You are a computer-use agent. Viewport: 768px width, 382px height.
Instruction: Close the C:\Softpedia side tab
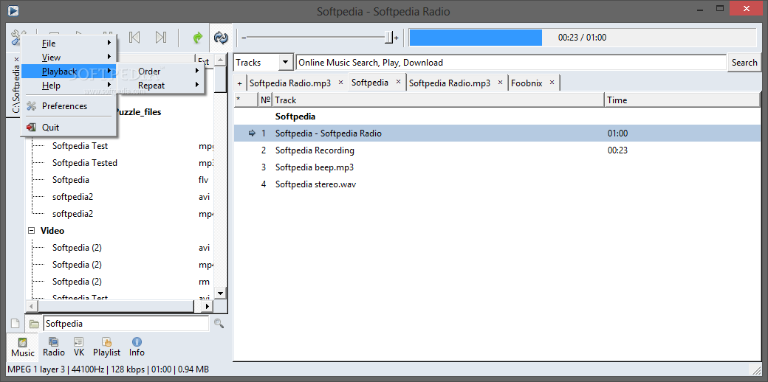(16, 60)
